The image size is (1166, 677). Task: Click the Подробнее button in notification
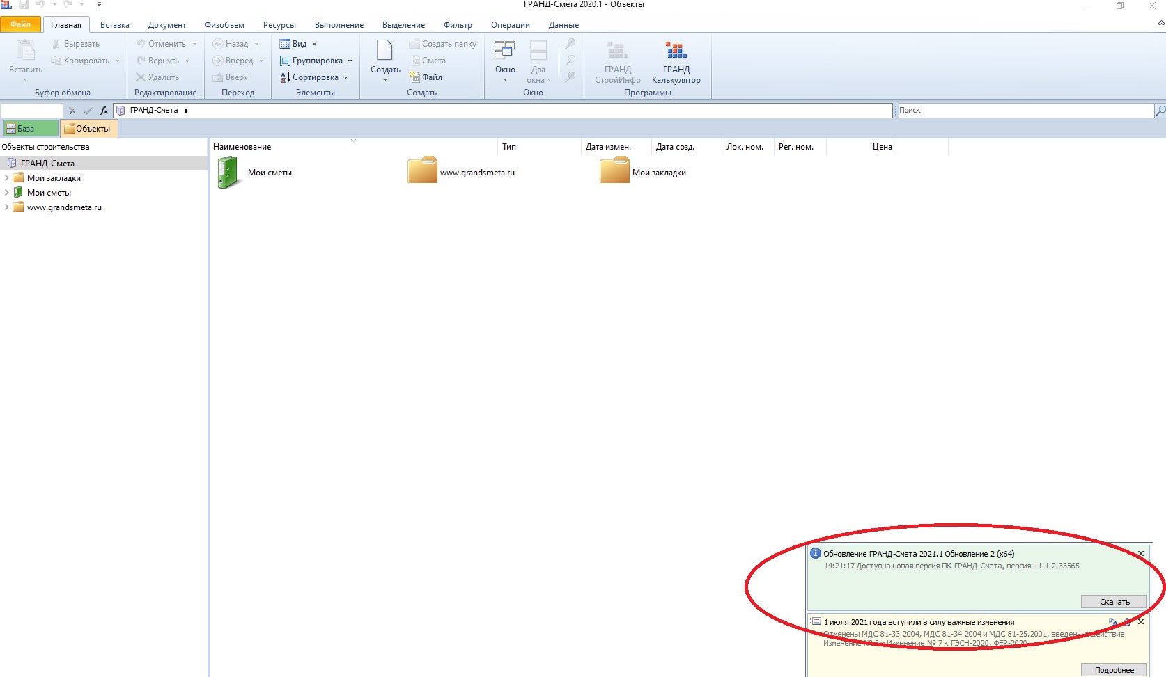(x=1114, y=670)
